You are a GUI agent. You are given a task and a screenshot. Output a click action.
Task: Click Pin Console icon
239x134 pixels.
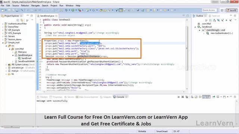click(214, 97)
